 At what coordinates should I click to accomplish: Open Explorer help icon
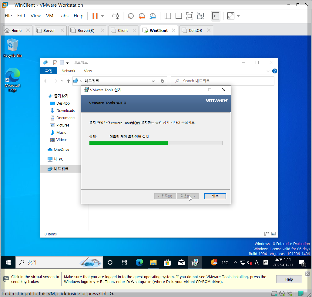coord(275,71)
